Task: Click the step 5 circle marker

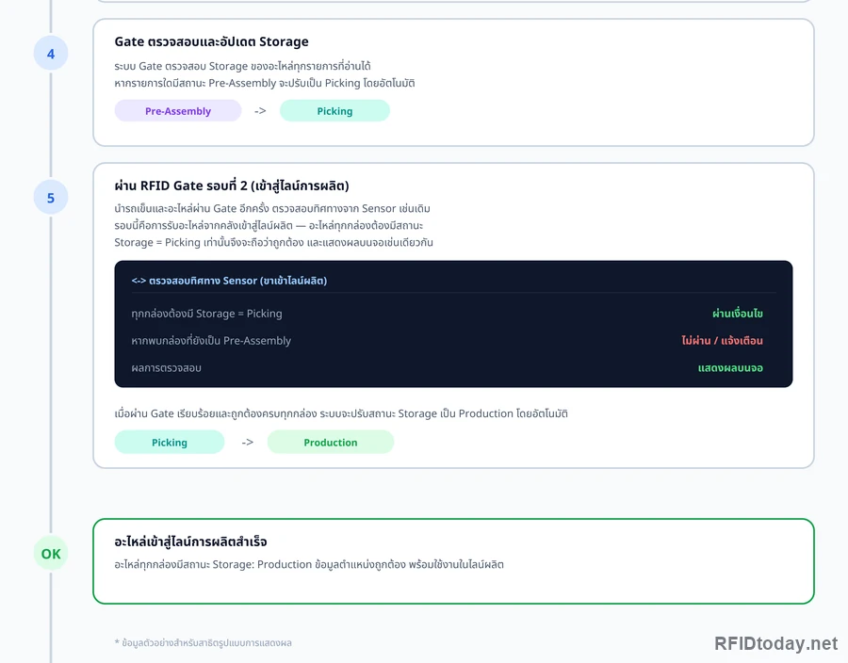Action: [x=51, y=198]
